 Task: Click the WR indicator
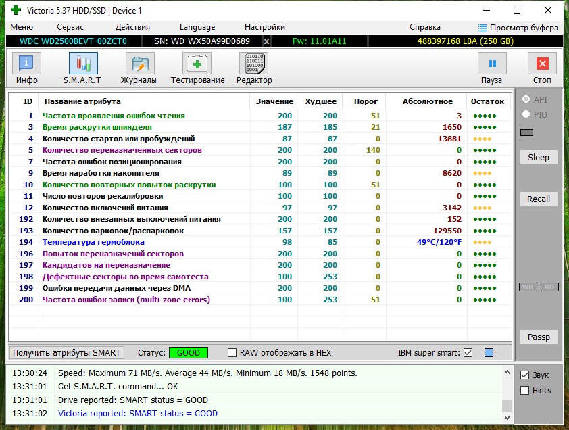[x=528, y=287]
